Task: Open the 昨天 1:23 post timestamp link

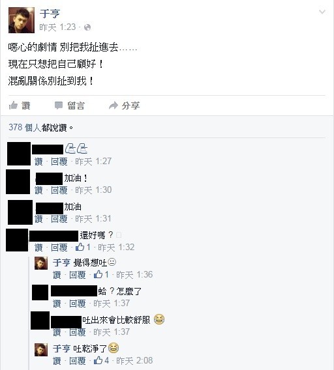Action: 57,27
